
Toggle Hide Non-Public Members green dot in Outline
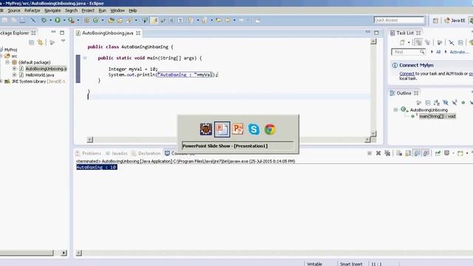[x=463, y=103]
